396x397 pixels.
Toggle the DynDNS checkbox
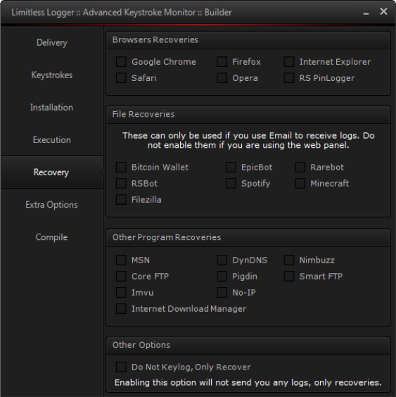click(x=222, y=260)
